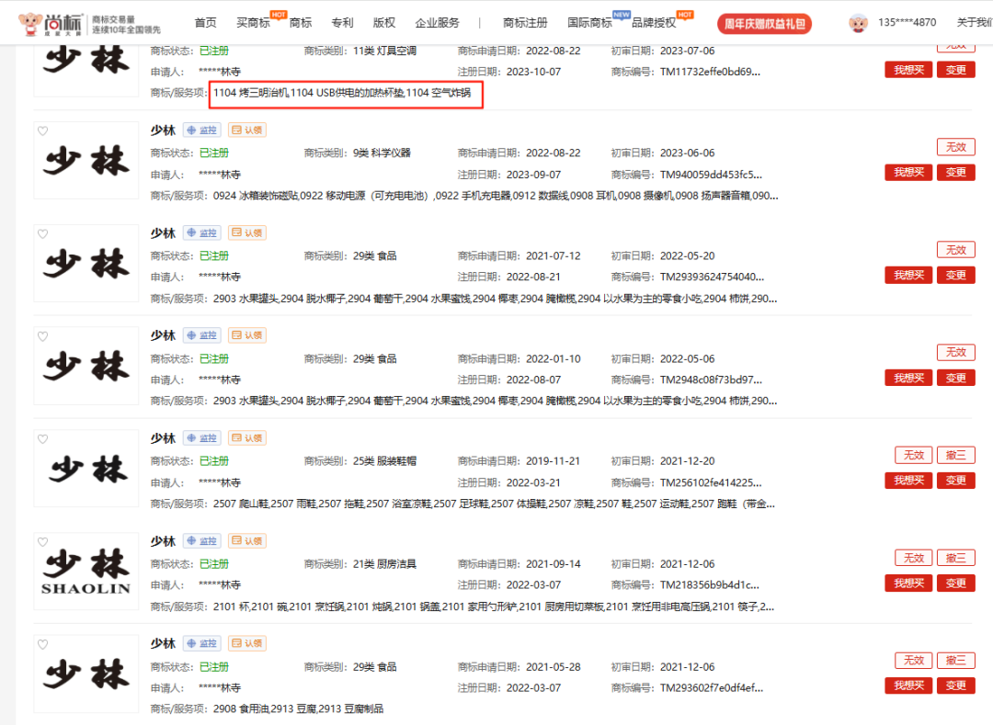Click 我想买 for the trademark applied 2021-07-12
The image size is (993, 725).
pyautogui.click(x=908, y=275)
